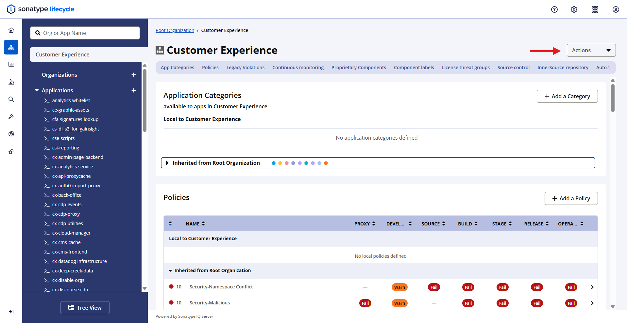This screenshot has width=627, height=323.
Task: Expand the navigation with the bottom arrow icon
Action: (11, 312)
